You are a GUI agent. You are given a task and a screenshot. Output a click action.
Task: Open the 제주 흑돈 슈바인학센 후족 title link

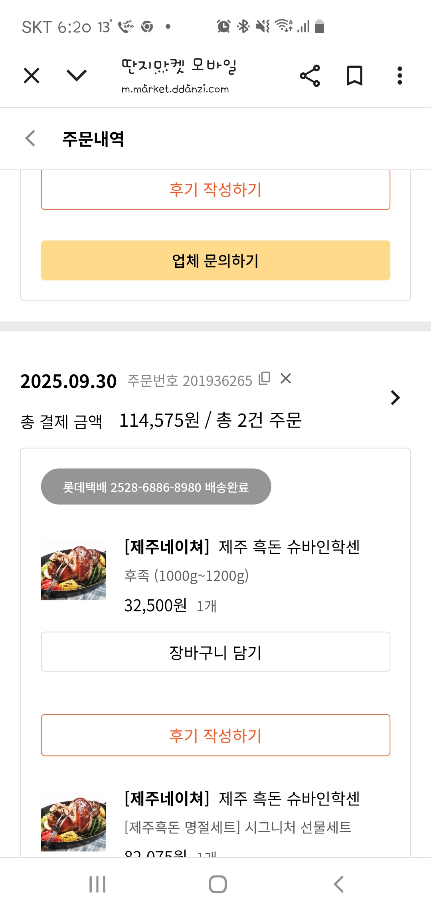pyautogui.click(x=242, y=547)
